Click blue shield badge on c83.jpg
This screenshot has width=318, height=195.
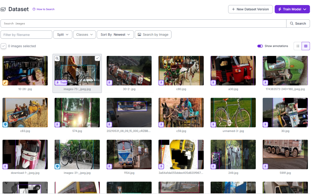click(x=5, y=125)
